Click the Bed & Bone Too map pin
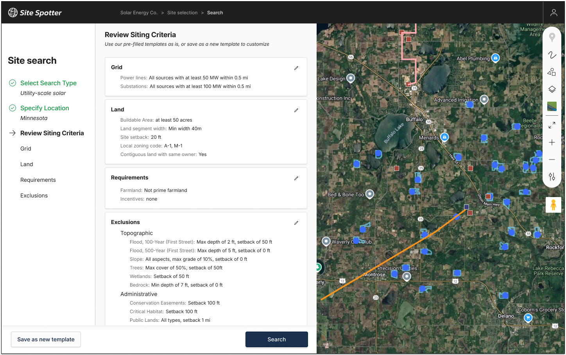 click(370, 194)
